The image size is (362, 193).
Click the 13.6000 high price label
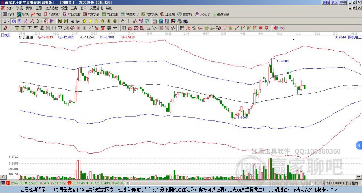click(282, 61)
